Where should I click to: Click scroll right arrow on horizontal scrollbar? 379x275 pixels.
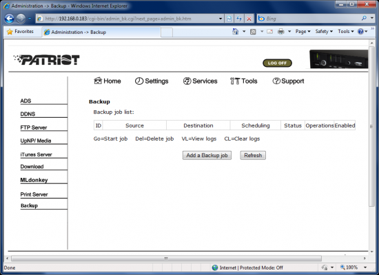click(365, 258)
